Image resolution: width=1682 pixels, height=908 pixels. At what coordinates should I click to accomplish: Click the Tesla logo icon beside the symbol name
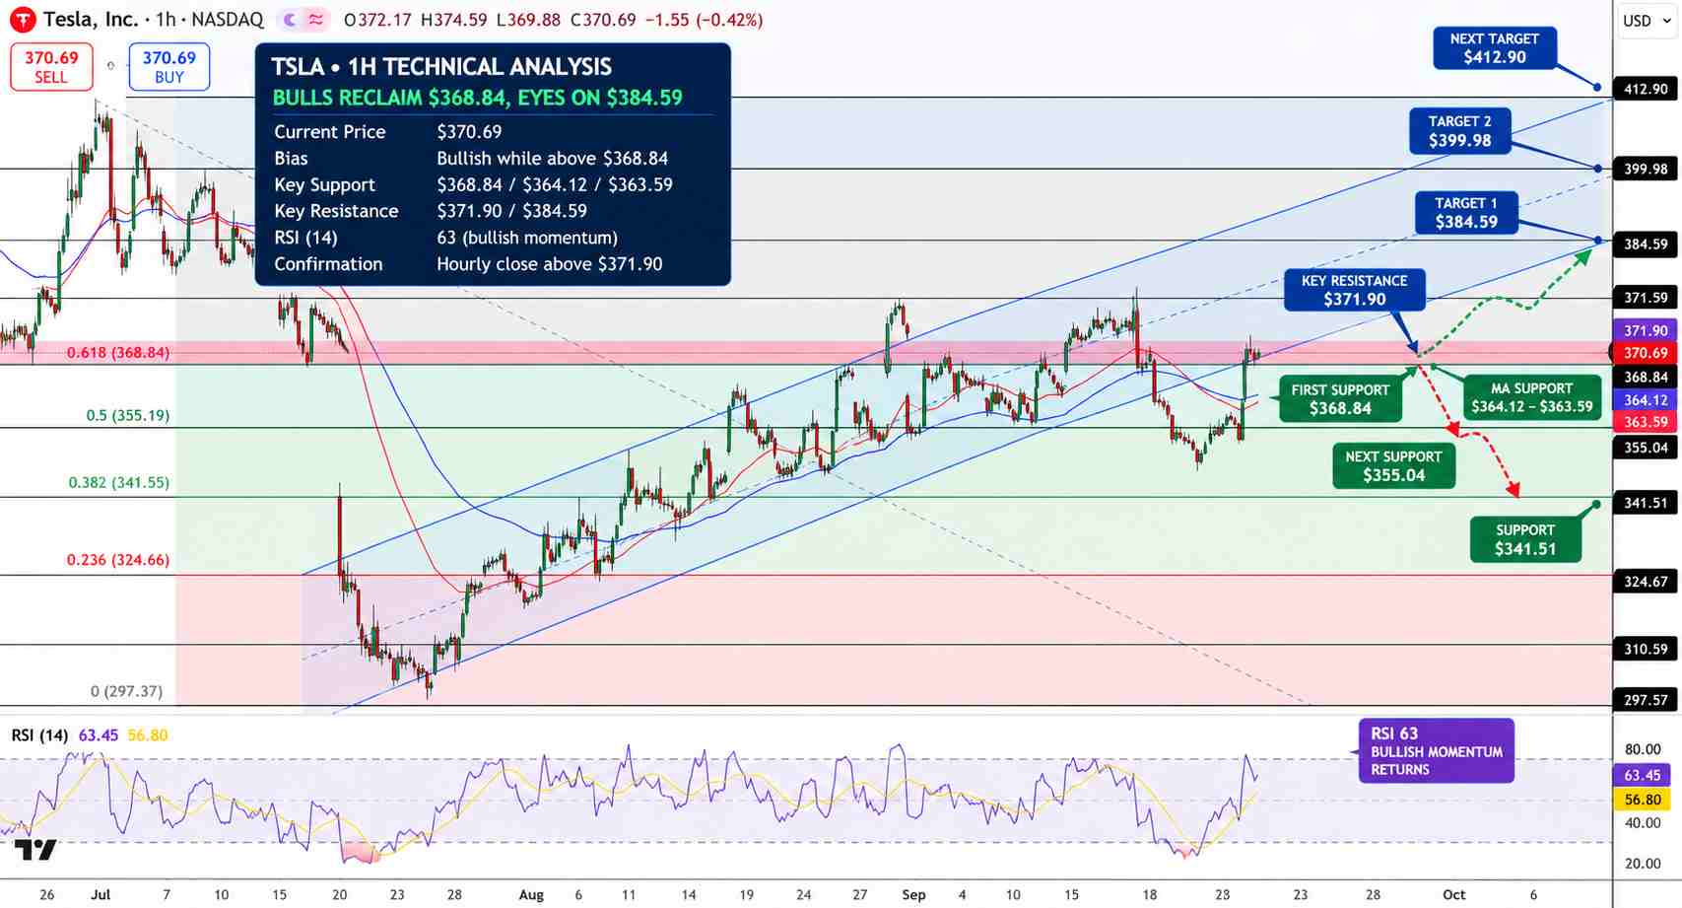[x=22, y=20]
